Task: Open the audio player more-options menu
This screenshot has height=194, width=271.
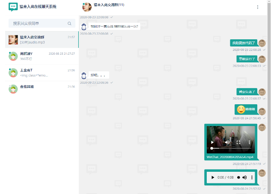Action: (x=252, y=177)
